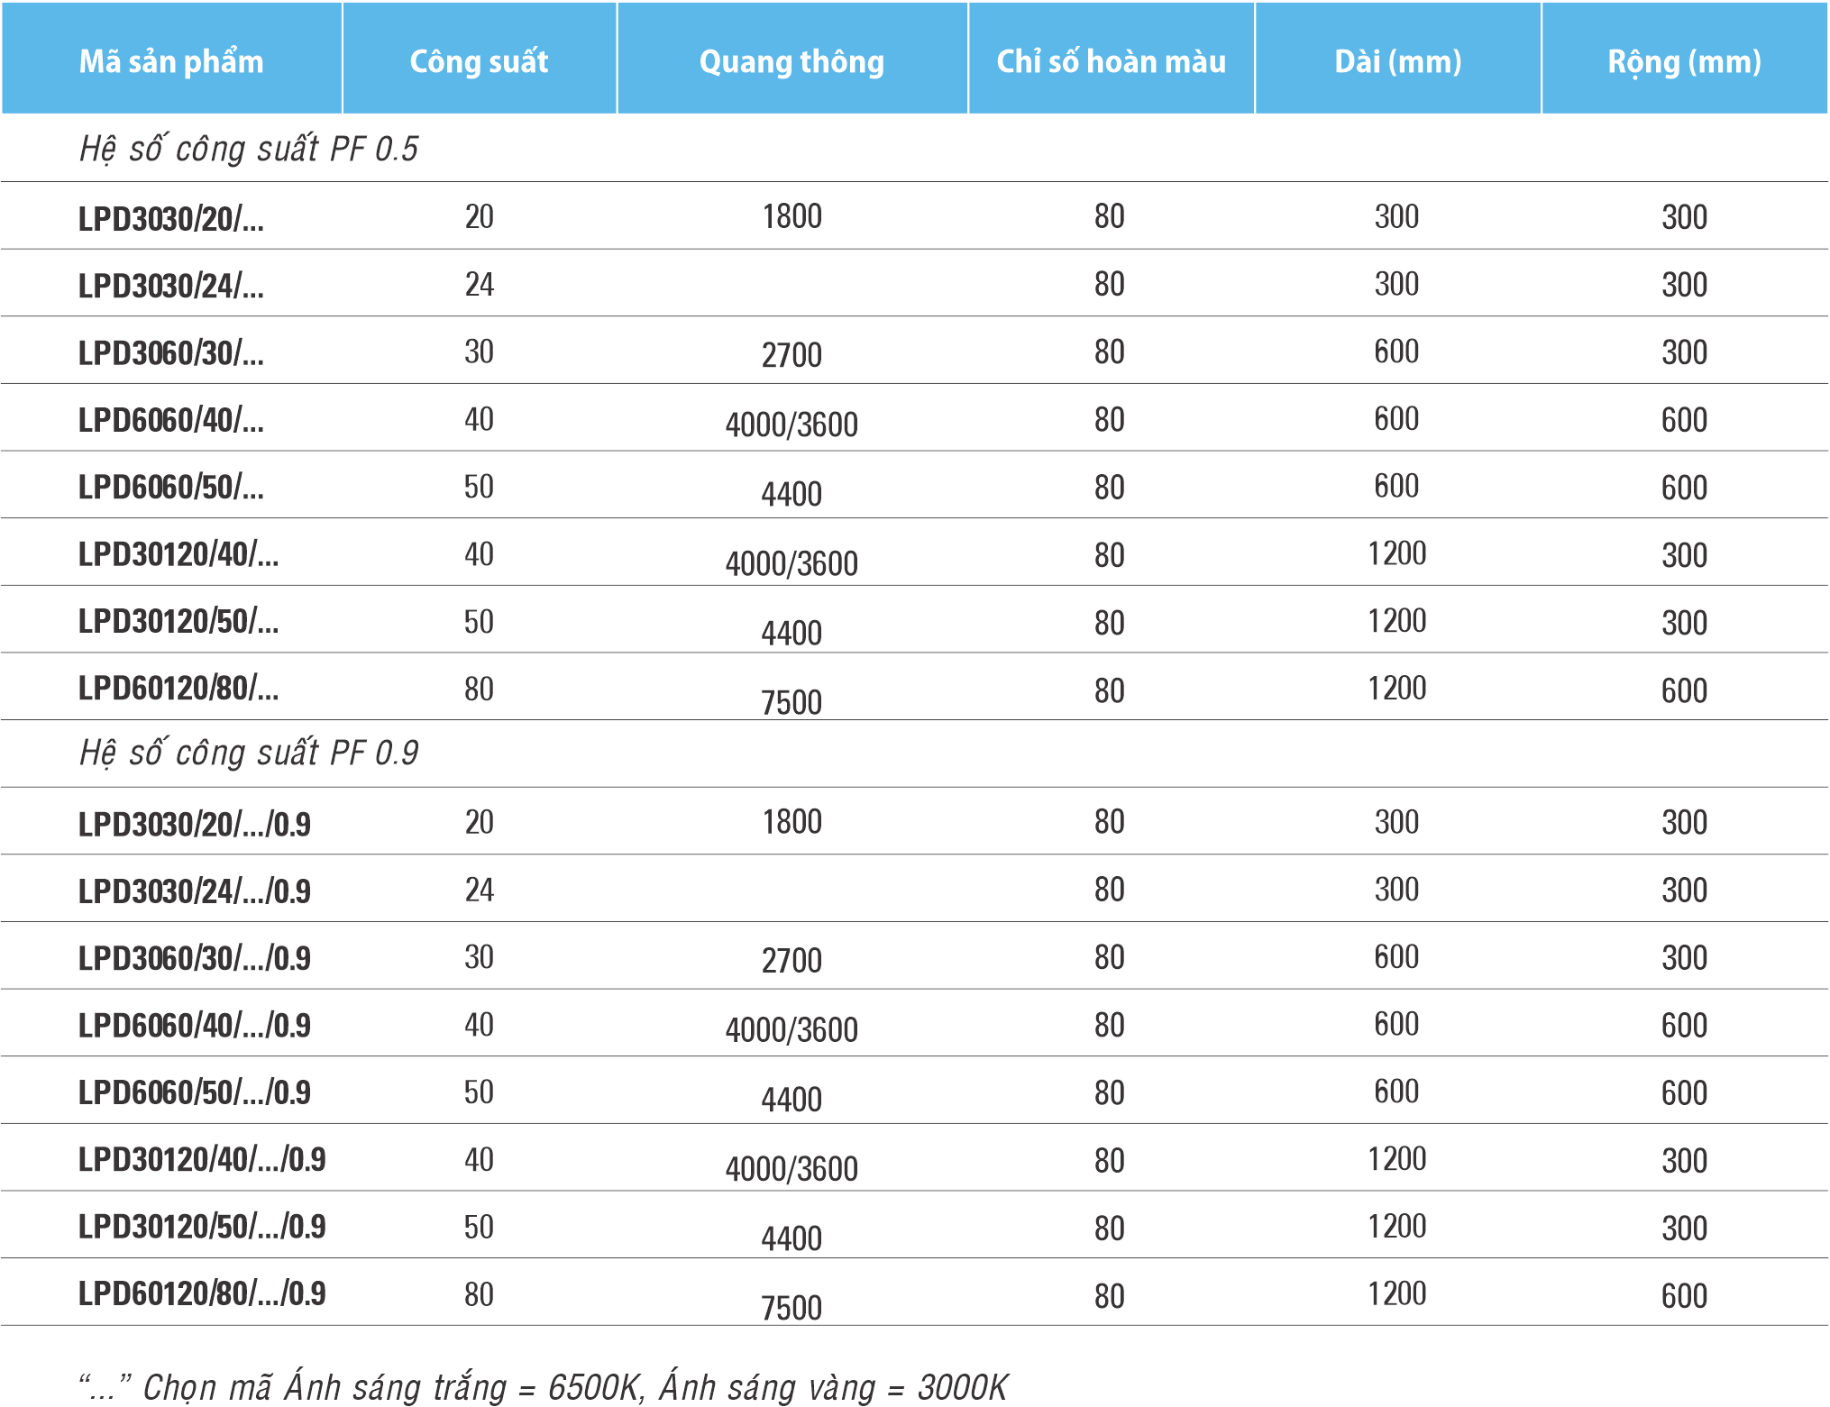The width and height of the screenshot is (1830, 1407).
Task: Click the 'Mã sản phẩm' column header
Action: (171, 59)
